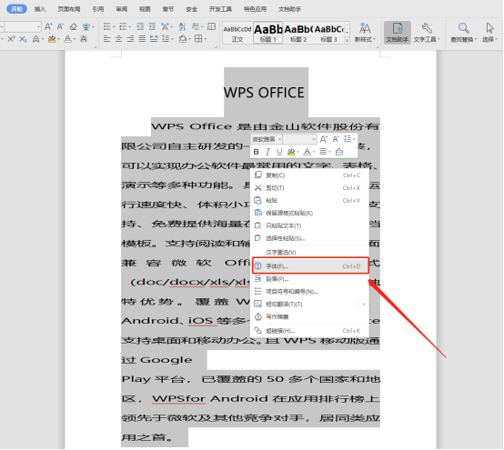Open numbered list dropdown in ribbon

(129, 26)
